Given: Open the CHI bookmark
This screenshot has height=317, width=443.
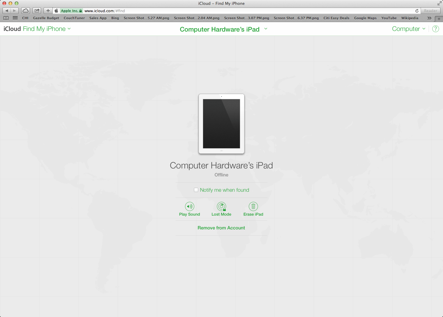Looking at the screenshot, I should click(x=25, y=18).
